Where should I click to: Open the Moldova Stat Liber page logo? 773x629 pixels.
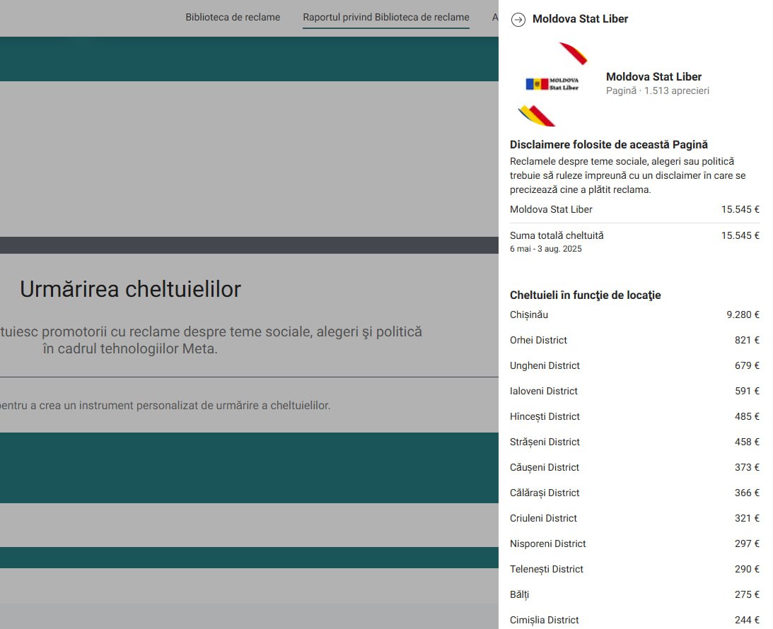pos(552,84)
